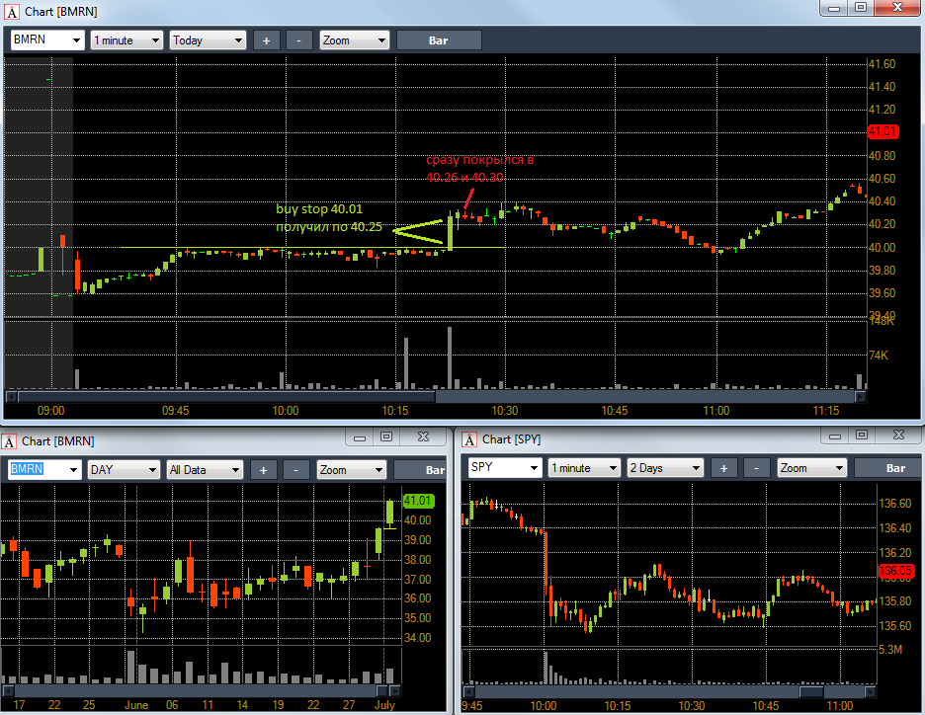
Task: Maximize the Chart [SPY] window
Action: click(862, 436)
